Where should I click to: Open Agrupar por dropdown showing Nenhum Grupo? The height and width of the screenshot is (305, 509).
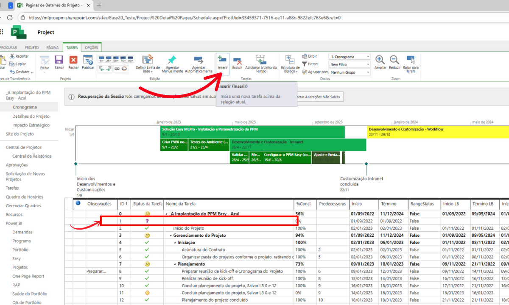click(x=350, y=72)
